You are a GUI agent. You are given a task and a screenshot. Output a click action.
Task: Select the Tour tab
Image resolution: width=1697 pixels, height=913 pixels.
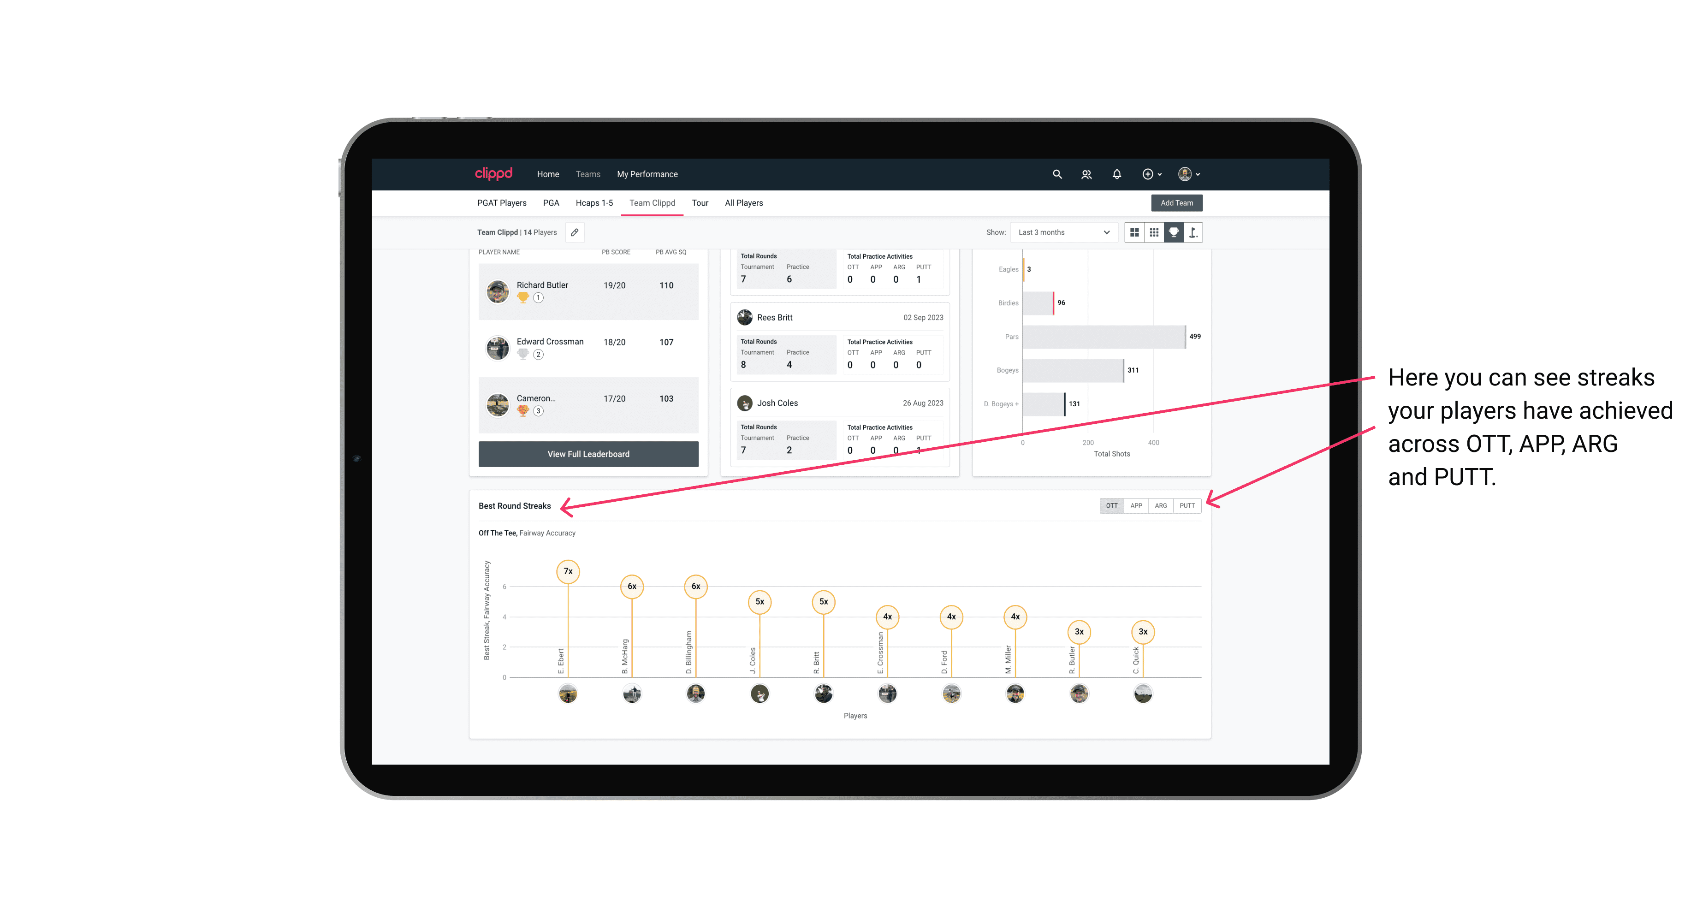[700, 203]
